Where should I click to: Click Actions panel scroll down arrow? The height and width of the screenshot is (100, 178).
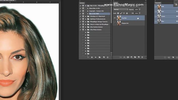click(x=111, y=55)
